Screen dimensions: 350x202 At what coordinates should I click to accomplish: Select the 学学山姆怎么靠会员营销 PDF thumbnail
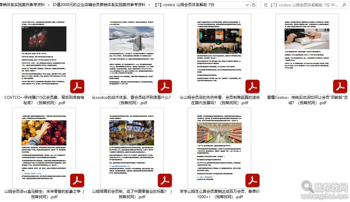tap(219, 148)
